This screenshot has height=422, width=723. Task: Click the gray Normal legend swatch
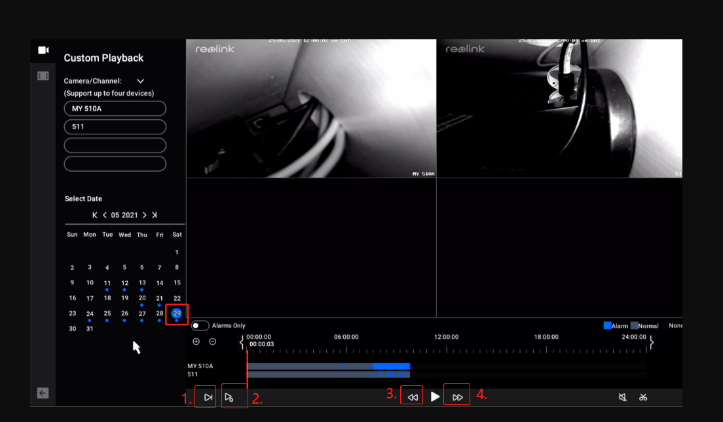tap(634, 326)
